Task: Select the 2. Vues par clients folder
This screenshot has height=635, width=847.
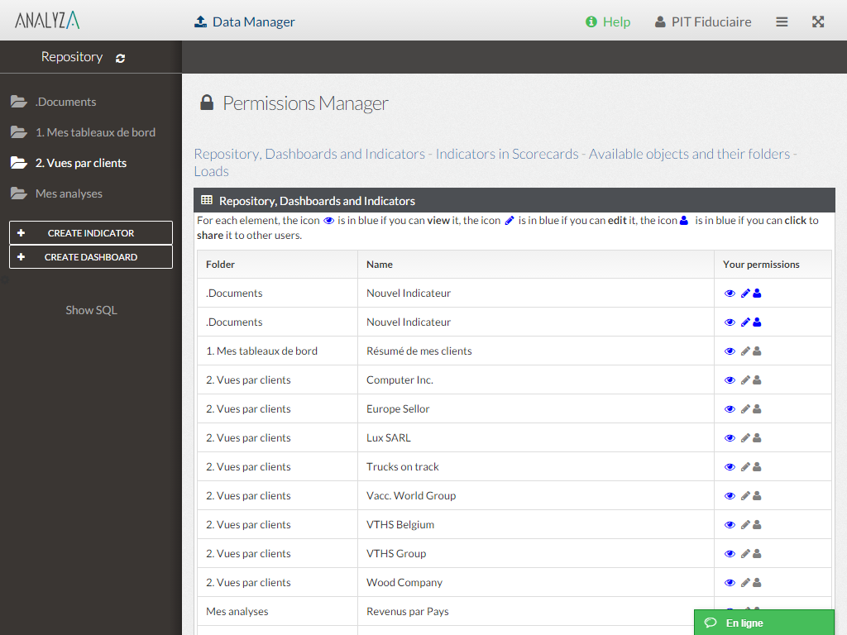Action: pos(68,163)
